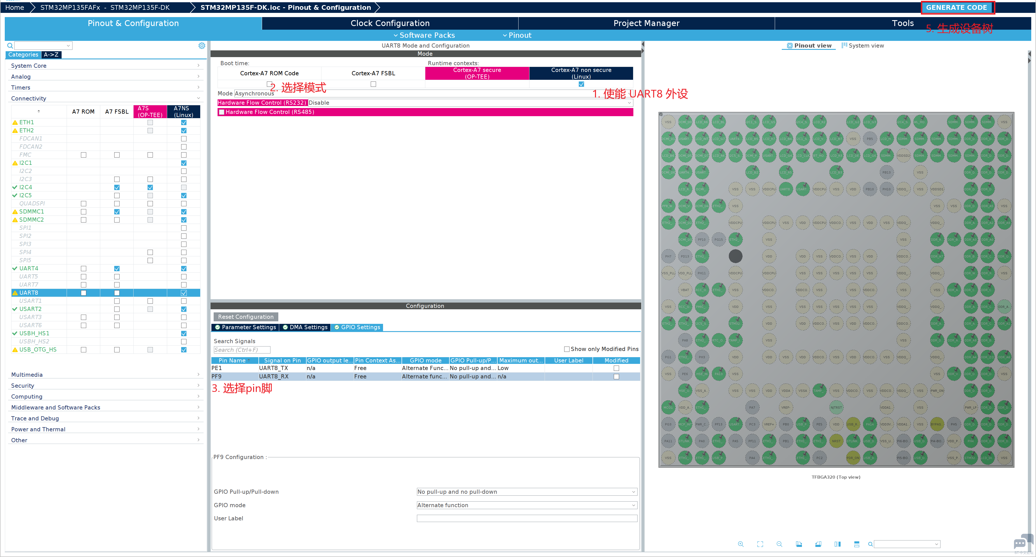Click the I2C1 warning icon
1036x557 pixels.
click(x=15, y=163)
